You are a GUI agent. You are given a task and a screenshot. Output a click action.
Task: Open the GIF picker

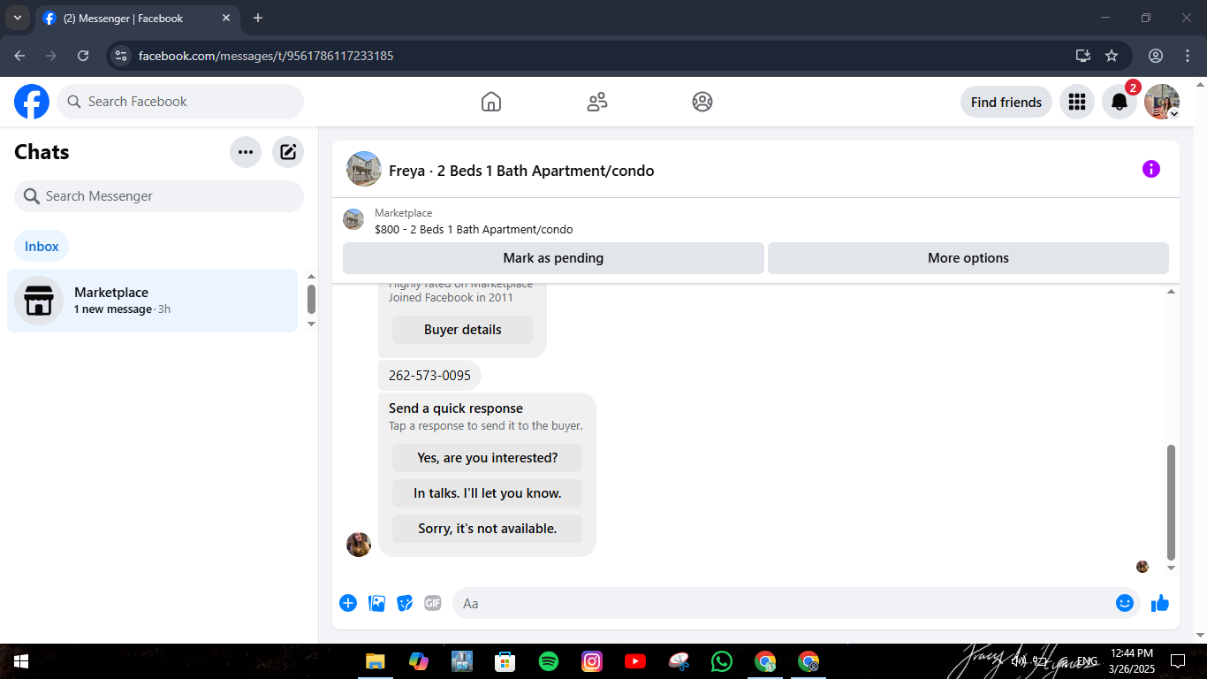tap(432, 603)
